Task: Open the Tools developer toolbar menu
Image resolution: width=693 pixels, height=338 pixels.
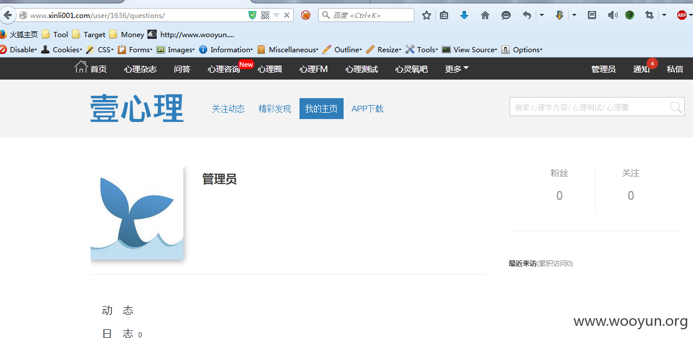Action: click(x=421, y=49)
